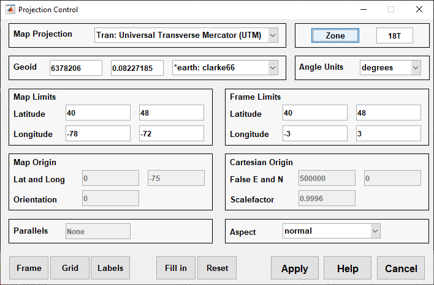The image size is (434, 285).
Task: Apply the projection settings
Action: click(294, 268)
